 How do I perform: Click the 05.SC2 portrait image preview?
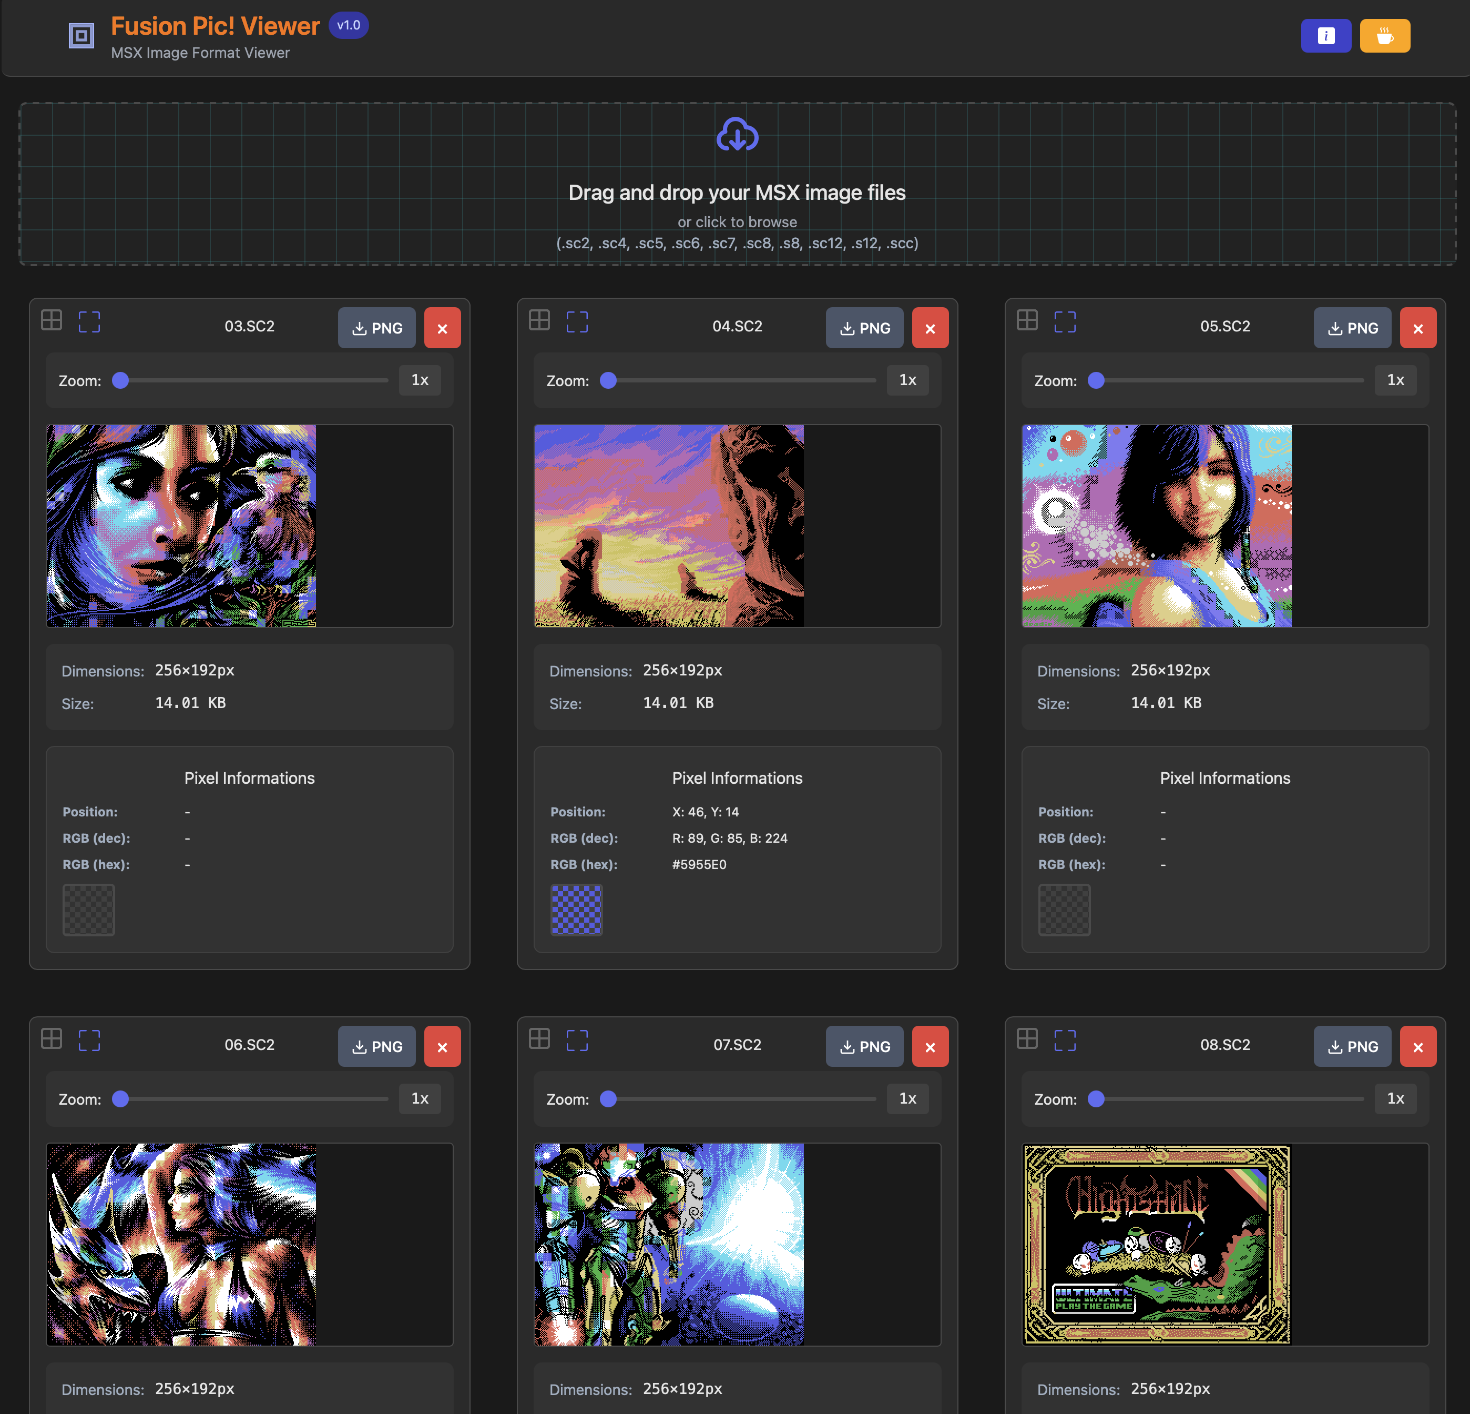pyautogui.click(x=1157, y=526)
